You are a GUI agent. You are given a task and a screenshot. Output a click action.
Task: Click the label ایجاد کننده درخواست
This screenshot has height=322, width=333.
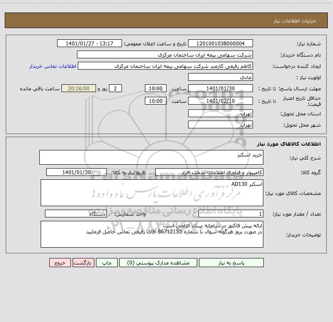pyautogui.click(x=297, y=66)
